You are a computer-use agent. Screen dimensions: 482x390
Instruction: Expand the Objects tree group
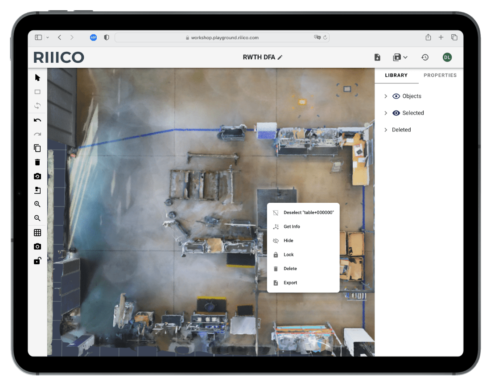tap(386, 96)
